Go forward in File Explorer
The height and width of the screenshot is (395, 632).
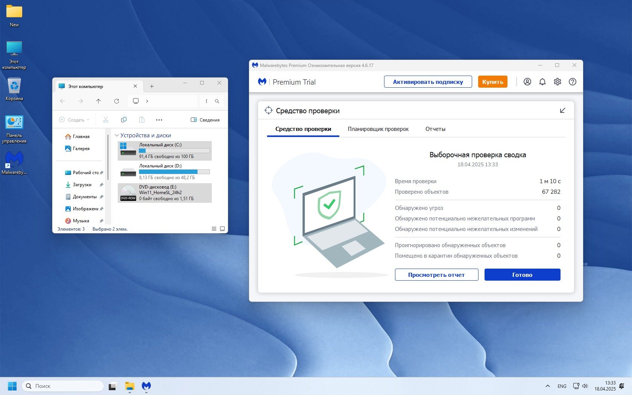tap(81, 101)
